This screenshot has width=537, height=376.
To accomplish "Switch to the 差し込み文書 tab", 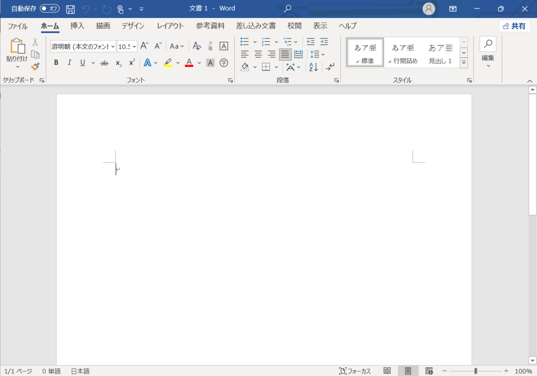I will point(256,25).
